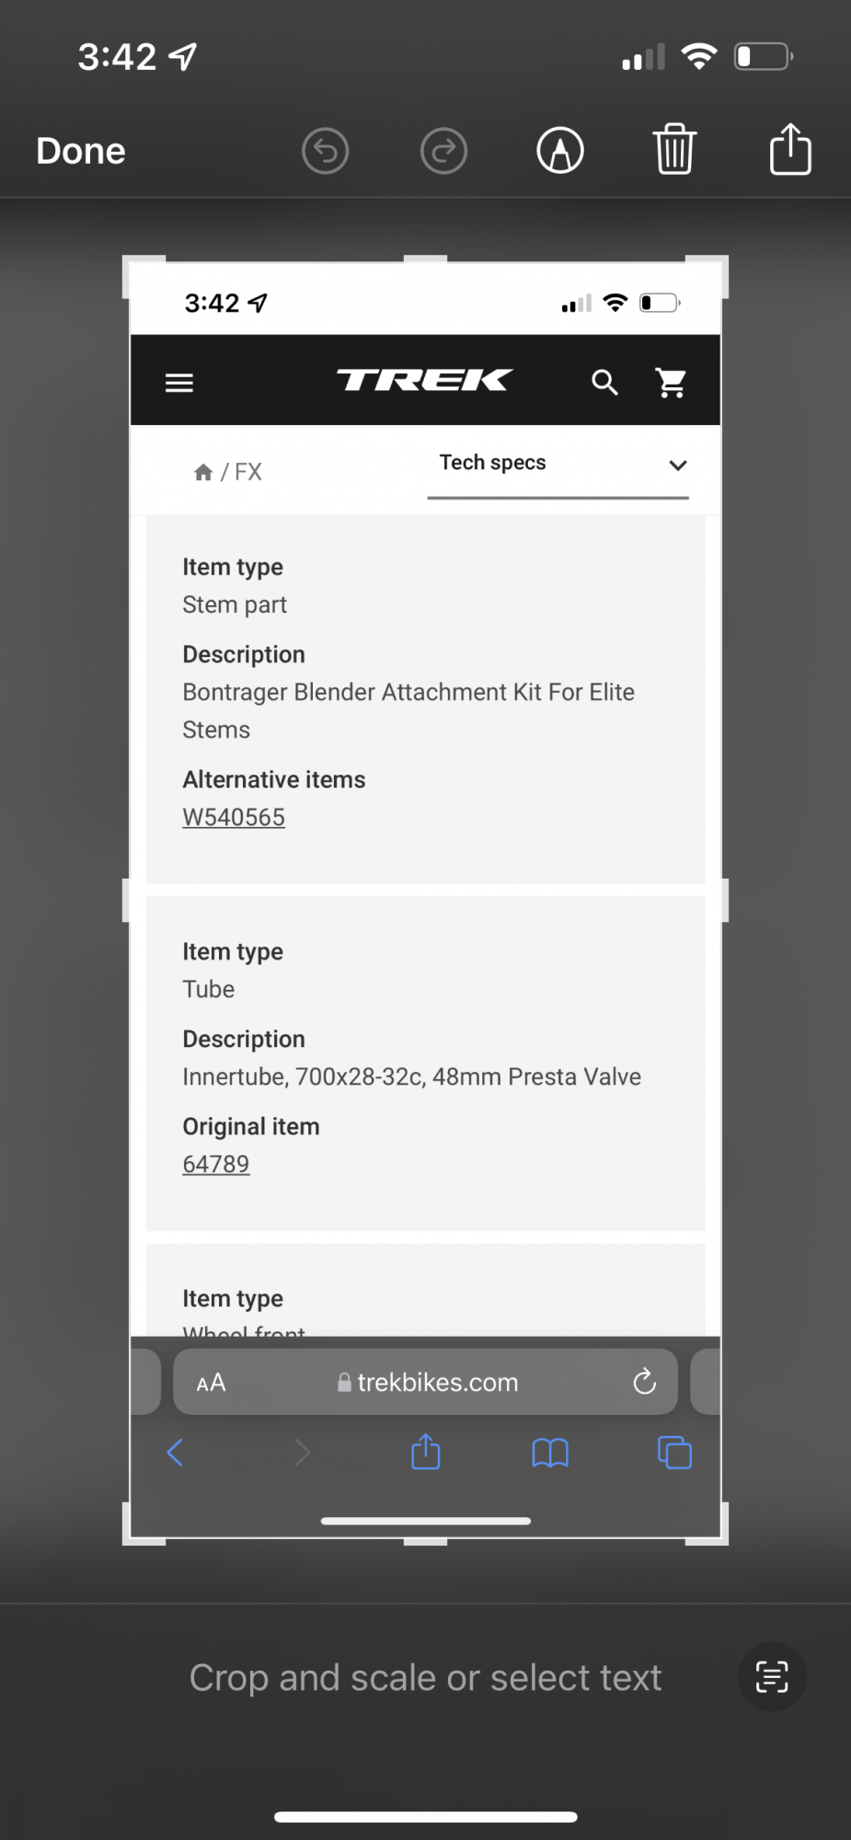This screenshot has height=1840, width=851.
Task: Open the Markup pen tool
Action: point(560,151)
